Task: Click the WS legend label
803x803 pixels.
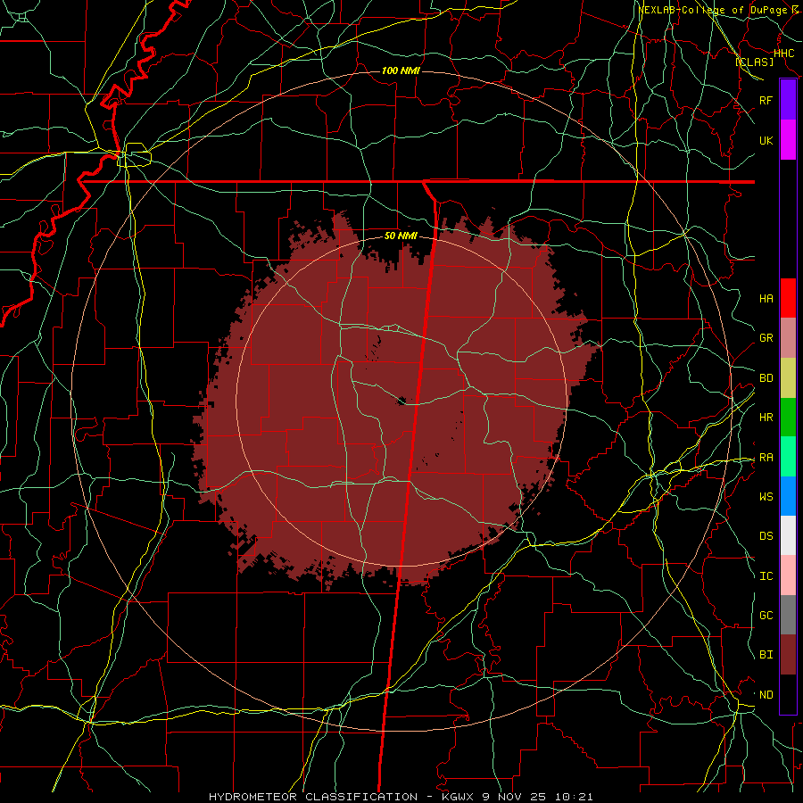Action: click(766, 496)
